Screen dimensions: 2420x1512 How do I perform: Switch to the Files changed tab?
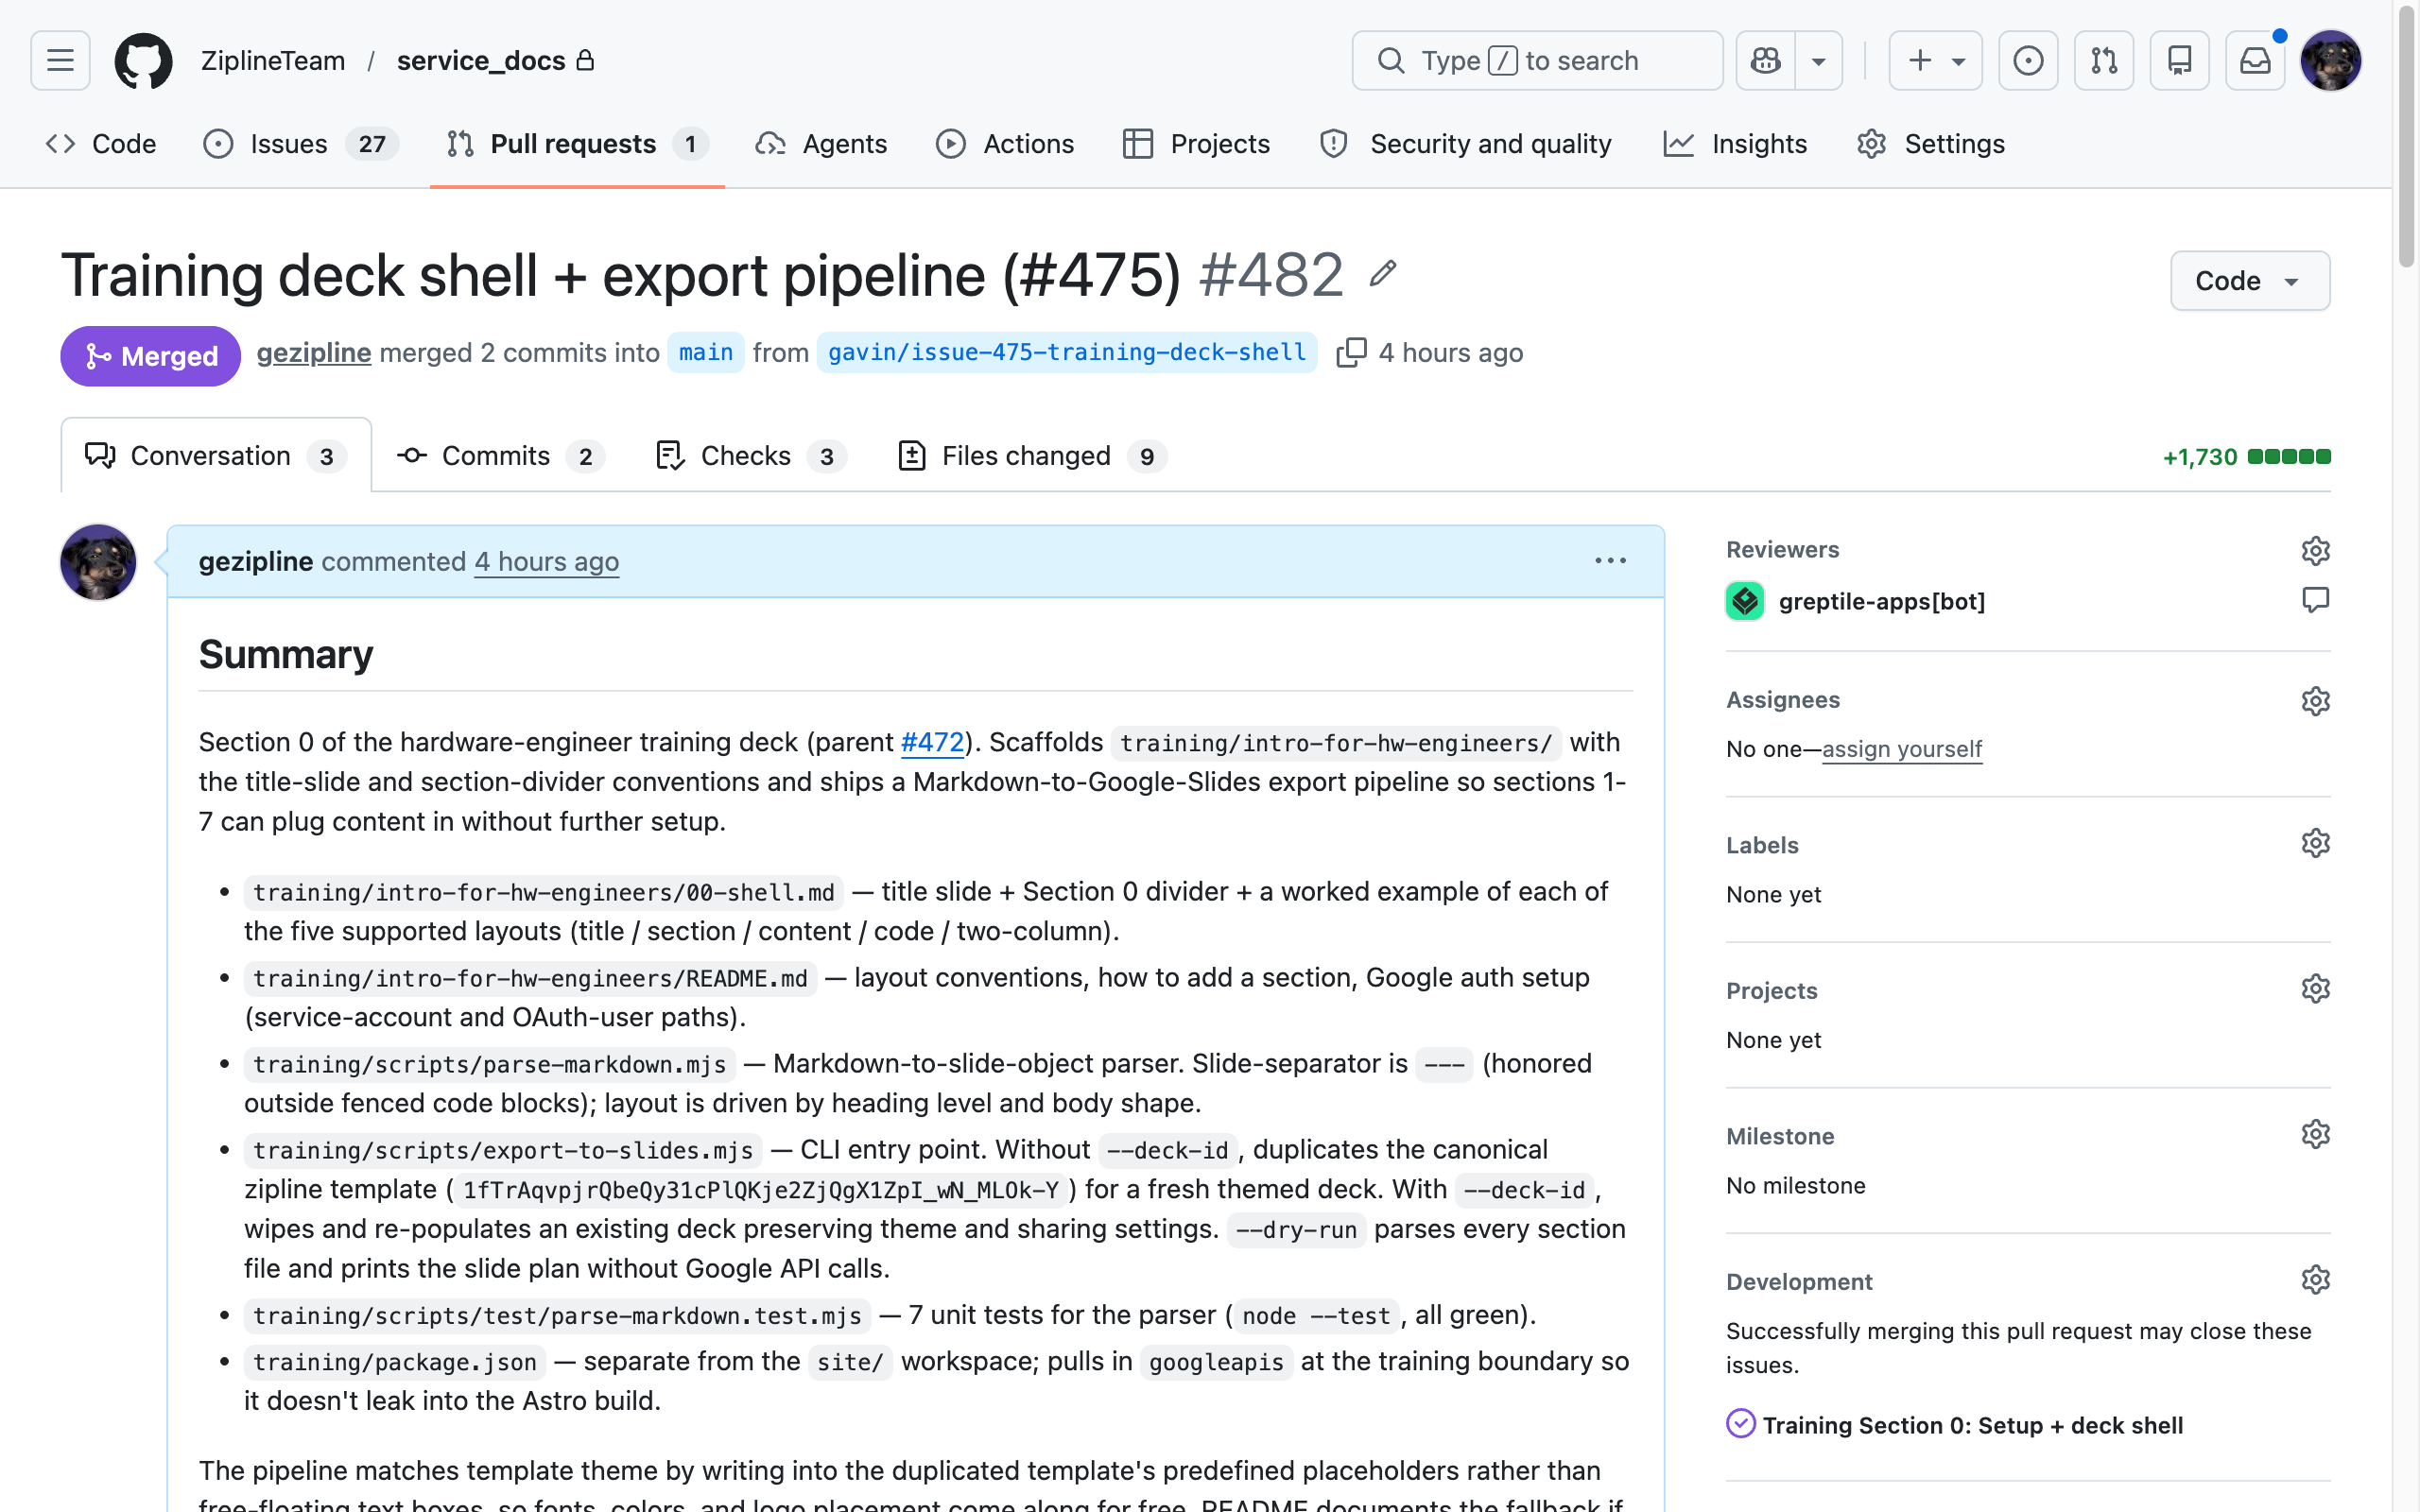pos(1033,456)
